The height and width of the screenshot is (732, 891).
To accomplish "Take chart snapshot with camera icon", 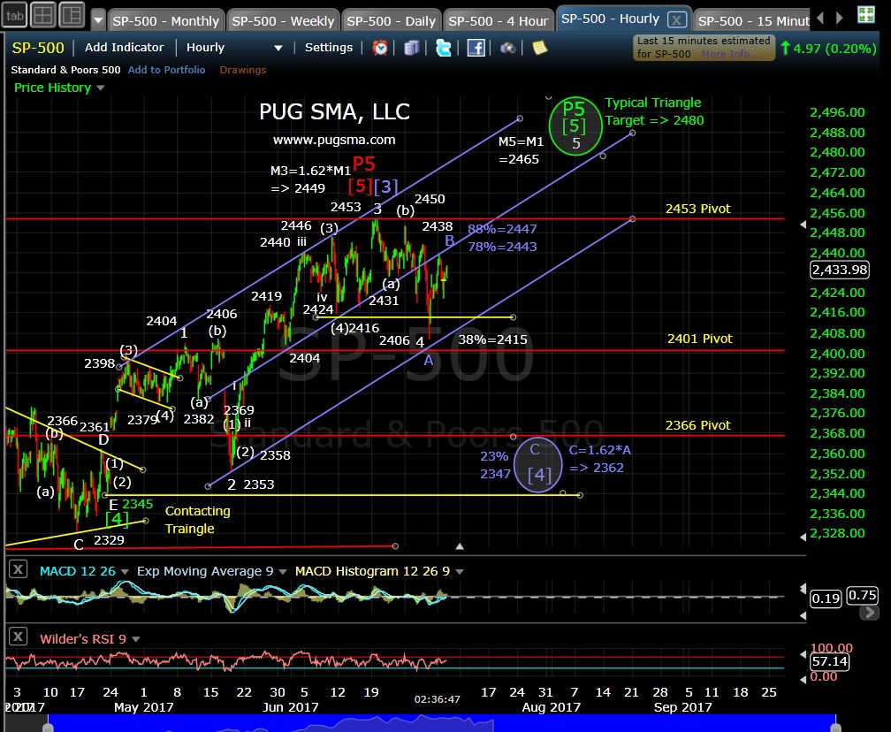I will pos(508,49).
